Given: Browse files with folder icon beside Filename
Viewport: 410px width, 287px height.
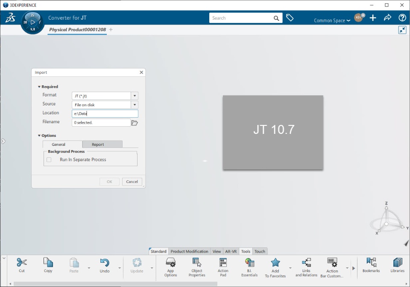Looking at the screenshot, I should coord(135,123).
